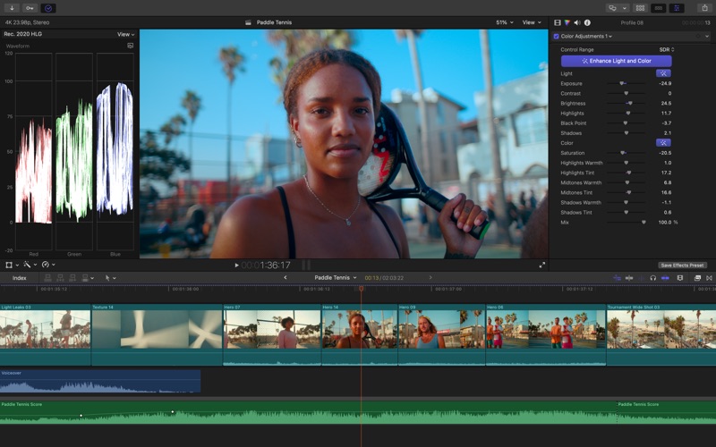Open the viewer zoom 51% dropdown
The image size is (716, 447).
click(x=505, y=22)
